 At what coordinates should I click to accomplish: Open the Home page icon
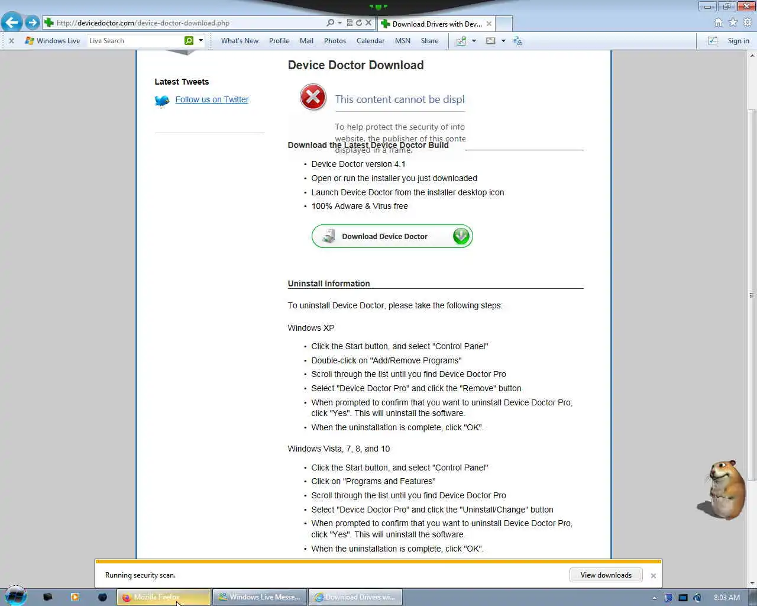point(718,22)
